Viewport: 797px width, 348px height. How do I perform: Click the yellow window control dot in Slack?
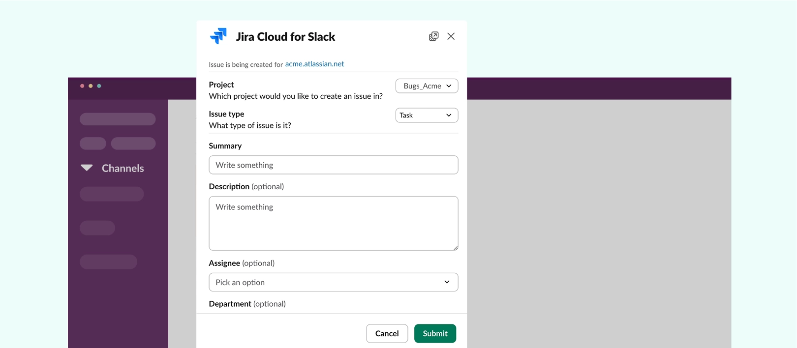pyautogui.click(x=91, y=86)
